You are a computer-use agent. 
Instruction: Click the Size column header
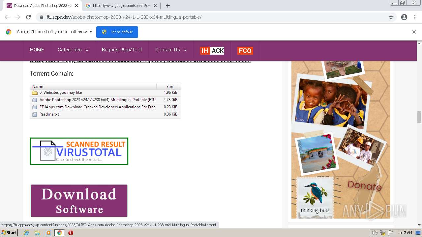tap(167, 86)
